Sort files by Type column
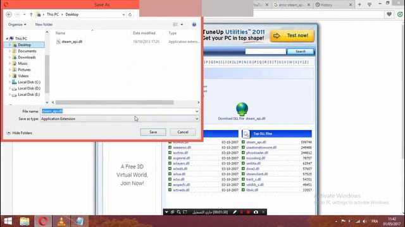Viewport: 405px width, 227px height. 172,33
